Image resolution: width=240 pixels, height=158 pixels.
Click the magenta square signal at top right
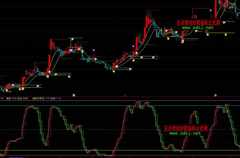211,10
